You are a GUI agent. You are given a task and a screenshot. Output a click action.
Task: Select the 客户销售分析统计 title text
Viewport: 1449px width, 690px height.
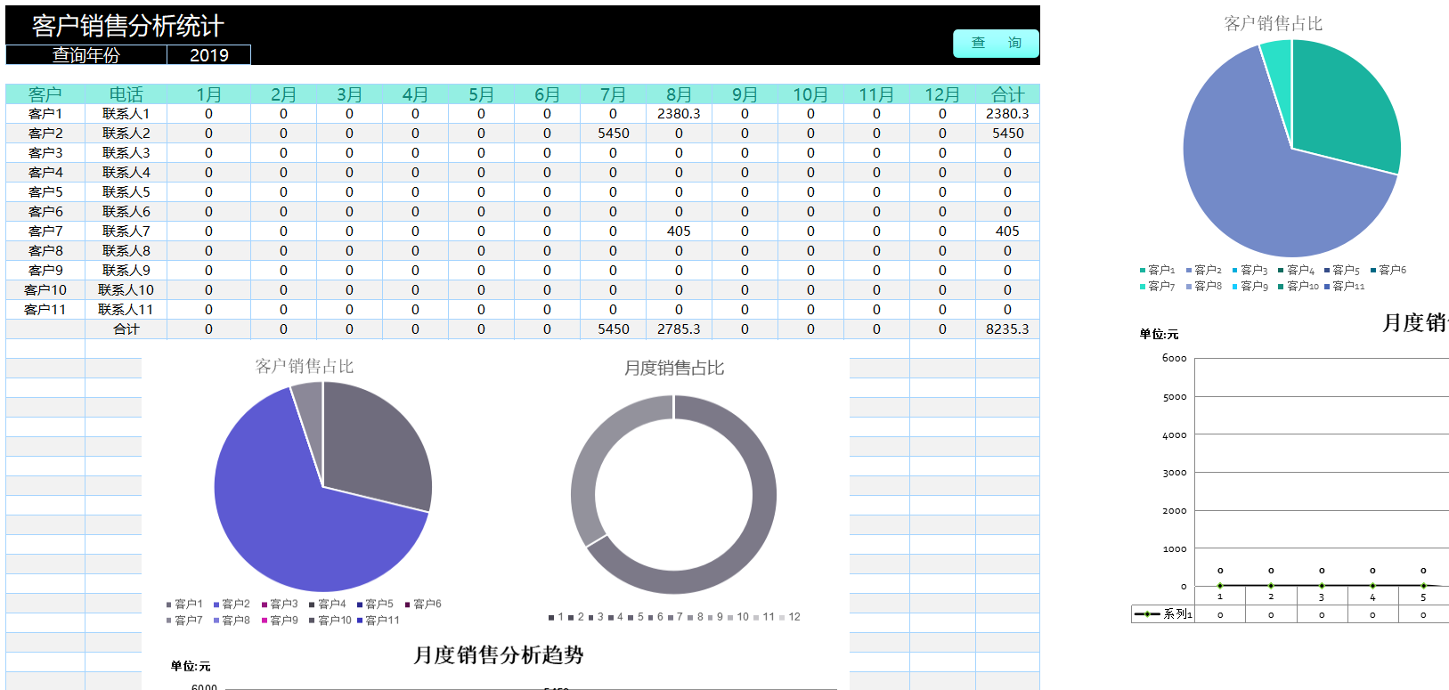[127, 26]
